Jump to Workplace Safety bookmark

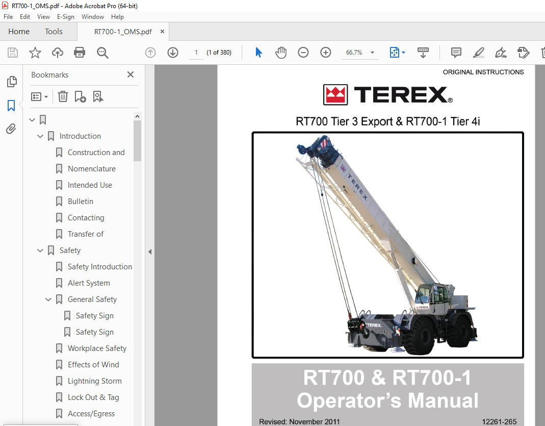coord(97,348)
